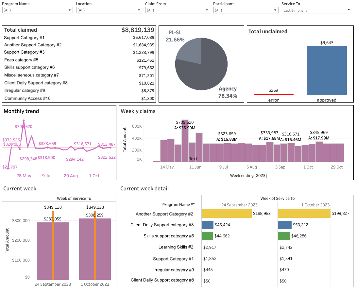Image resolution: width=356 pixels, height=289 pixels.
Task: Click the approved bar in Total unclaimed
Action: (327, 70)
